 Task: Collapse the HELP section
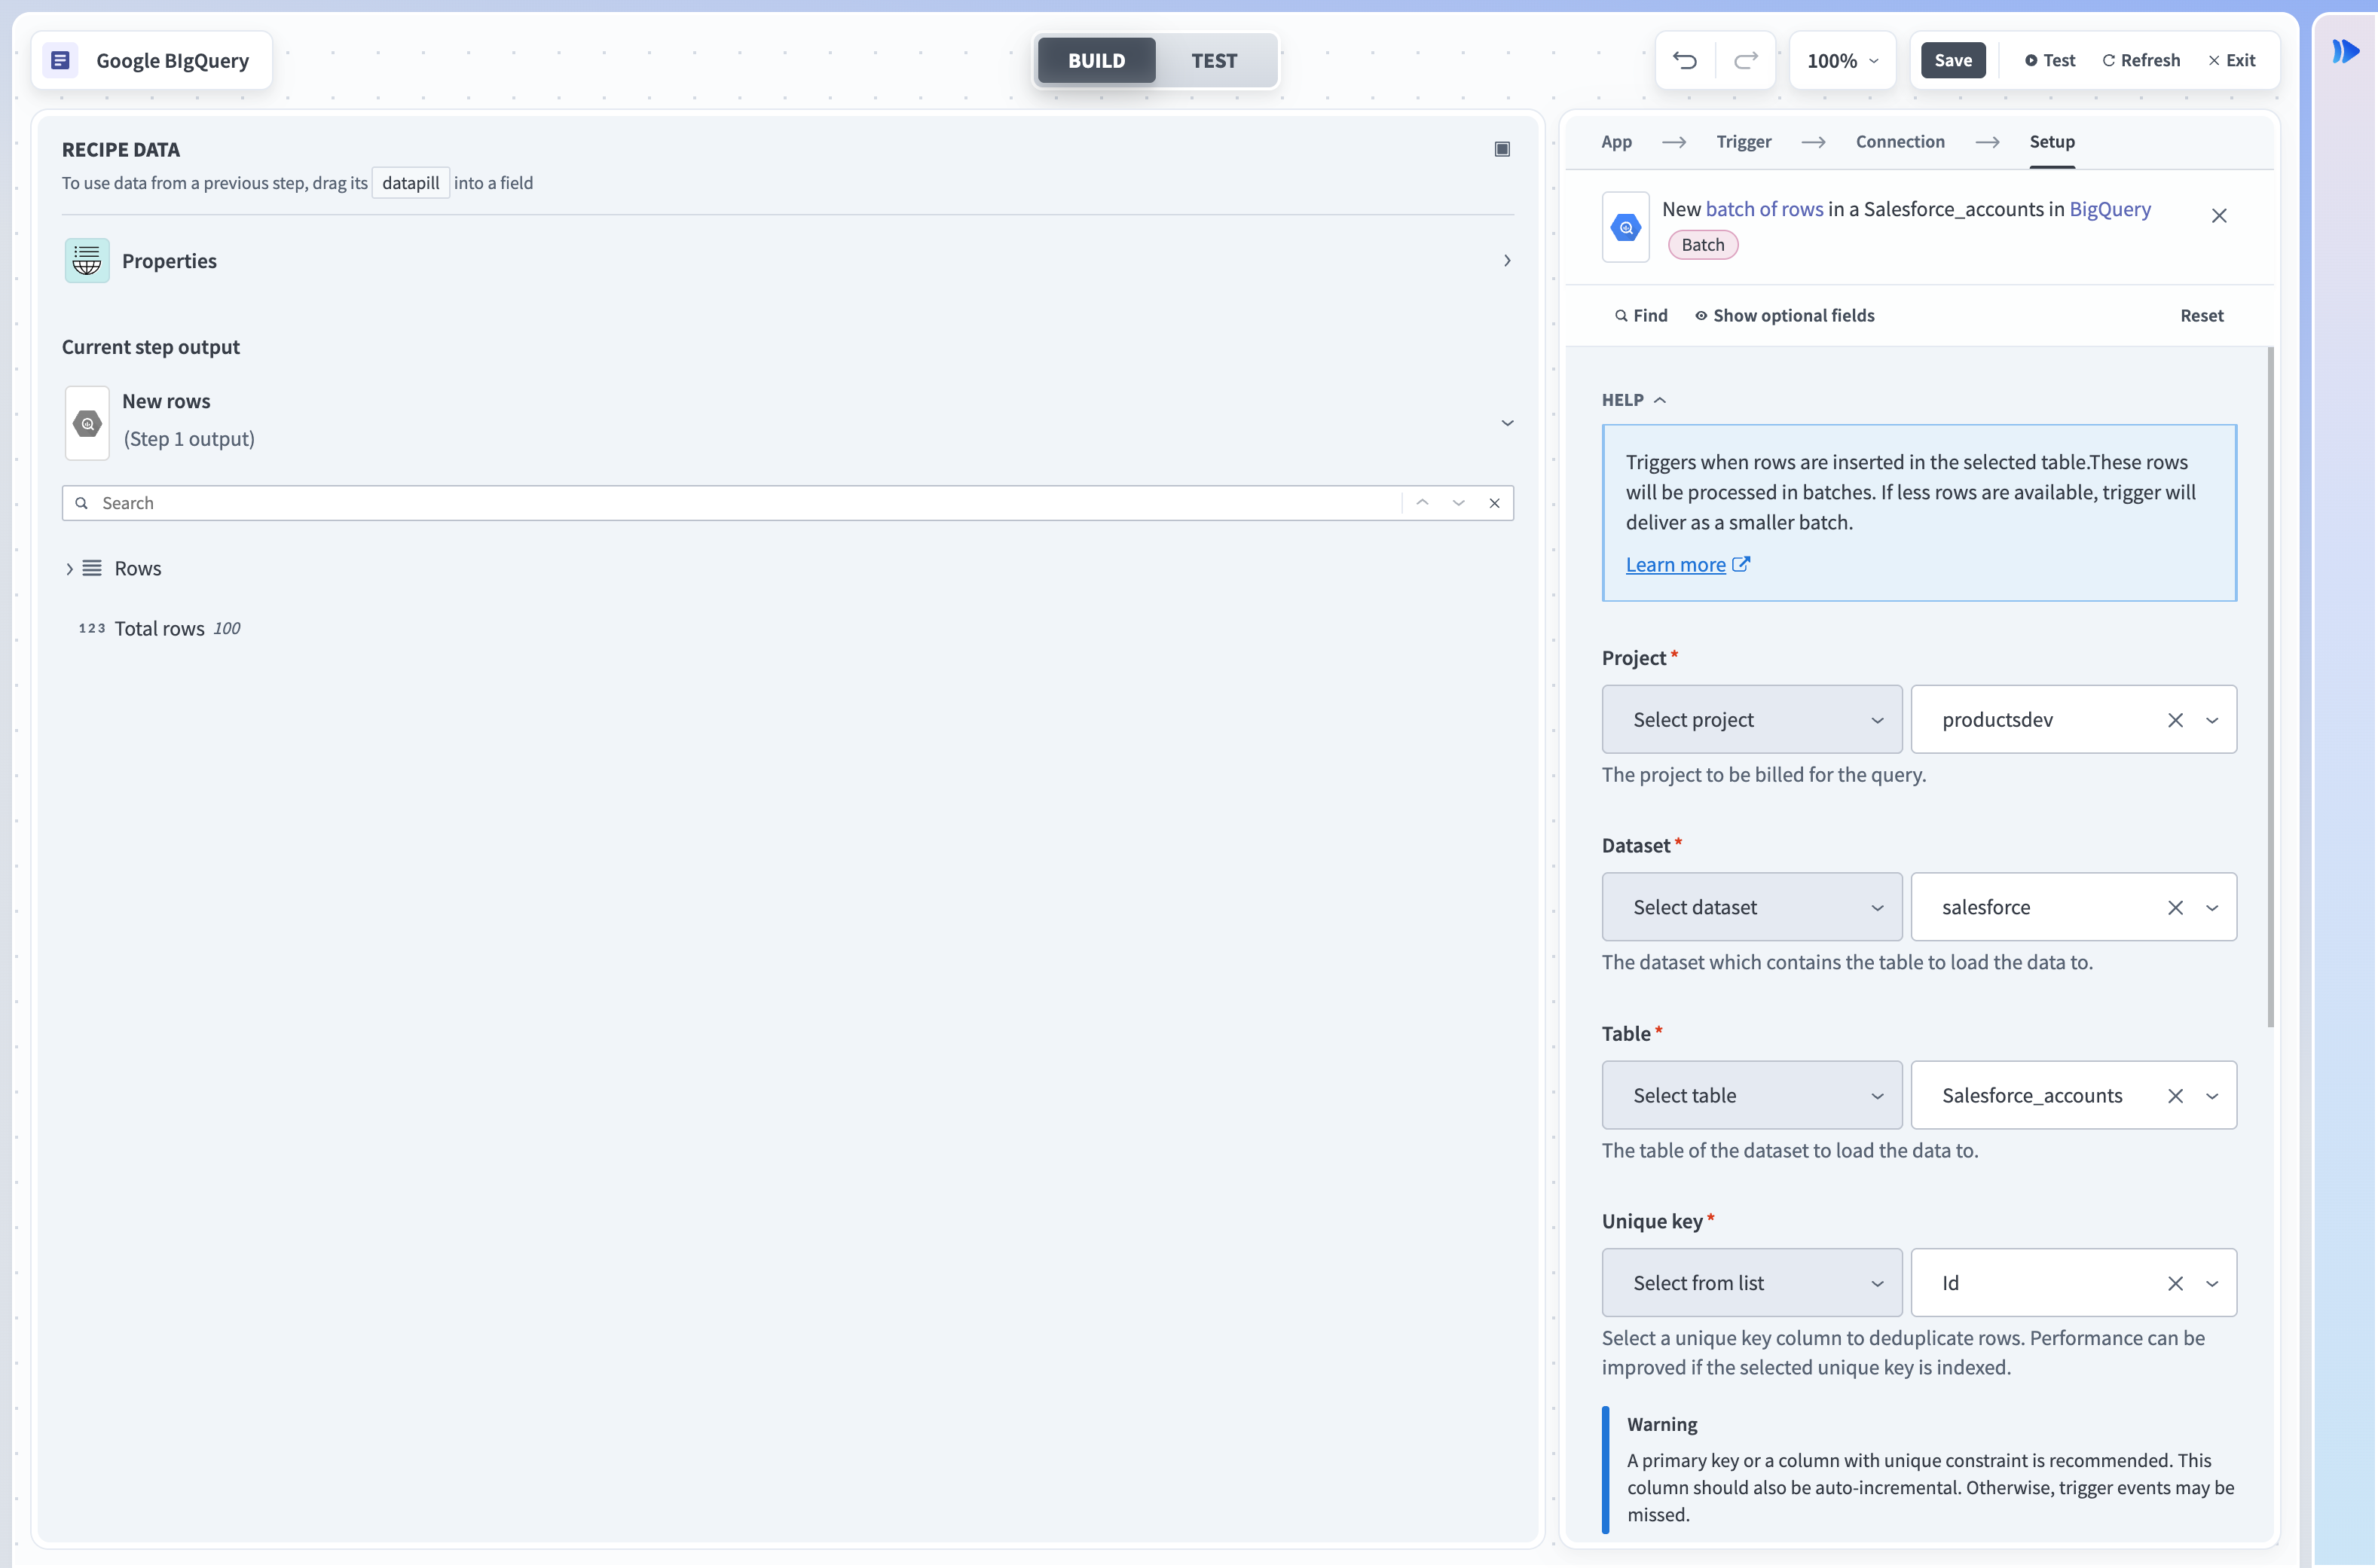1634,400
